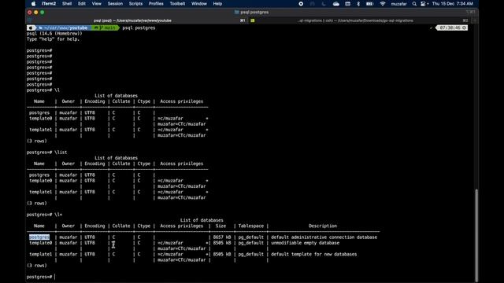This screenshot has height=283, width=504.
Task: Click 'default administrative connection database' description
Action: click(x=324, y=237)
